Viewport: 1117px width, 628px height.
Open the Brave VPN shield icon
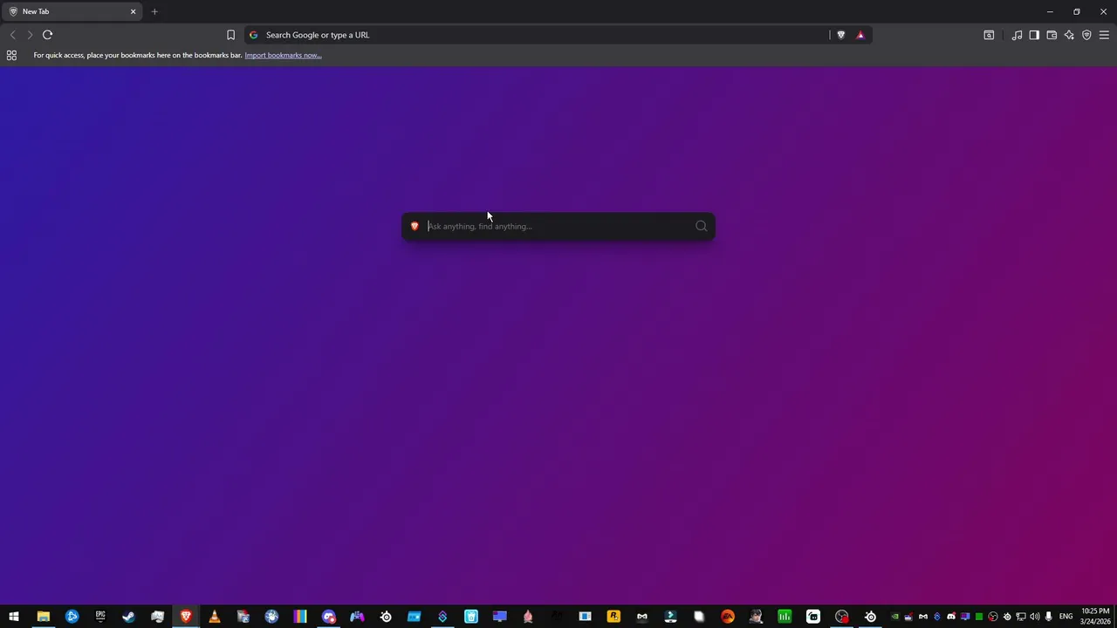tap(1086, 35)
